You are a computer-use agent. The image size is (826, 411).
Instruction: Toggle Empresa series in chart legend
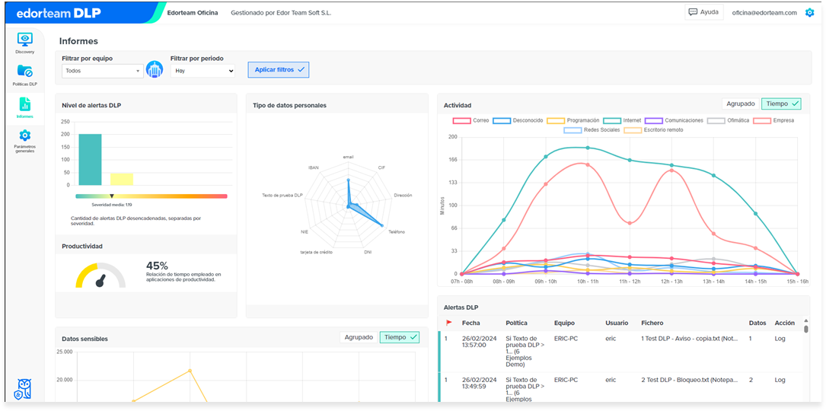click(x=773, y=121)
